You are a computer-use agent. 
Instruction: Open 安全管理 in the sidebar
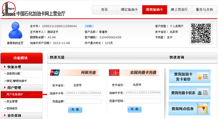(x=12, y=101)
